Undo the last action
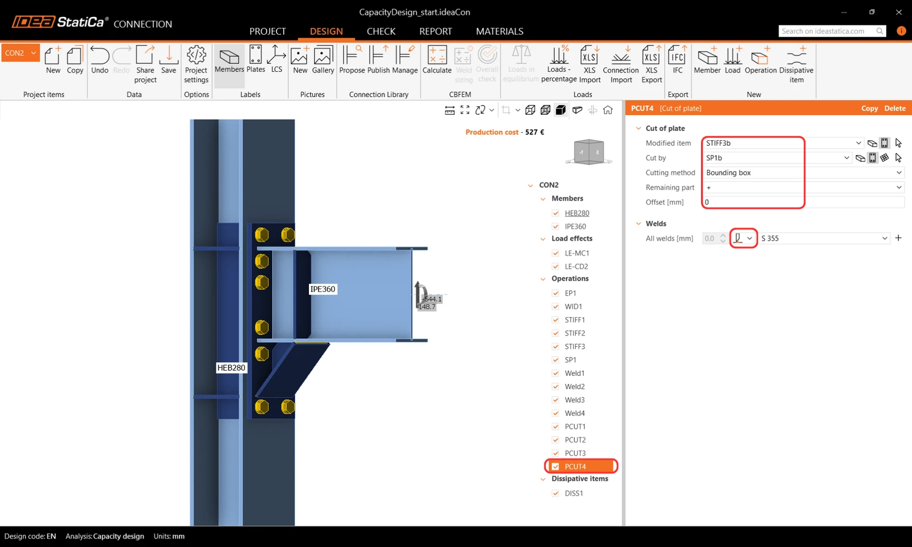Image resolution: width=912 pixels, height=547 pixels. (x=100, y=60)
